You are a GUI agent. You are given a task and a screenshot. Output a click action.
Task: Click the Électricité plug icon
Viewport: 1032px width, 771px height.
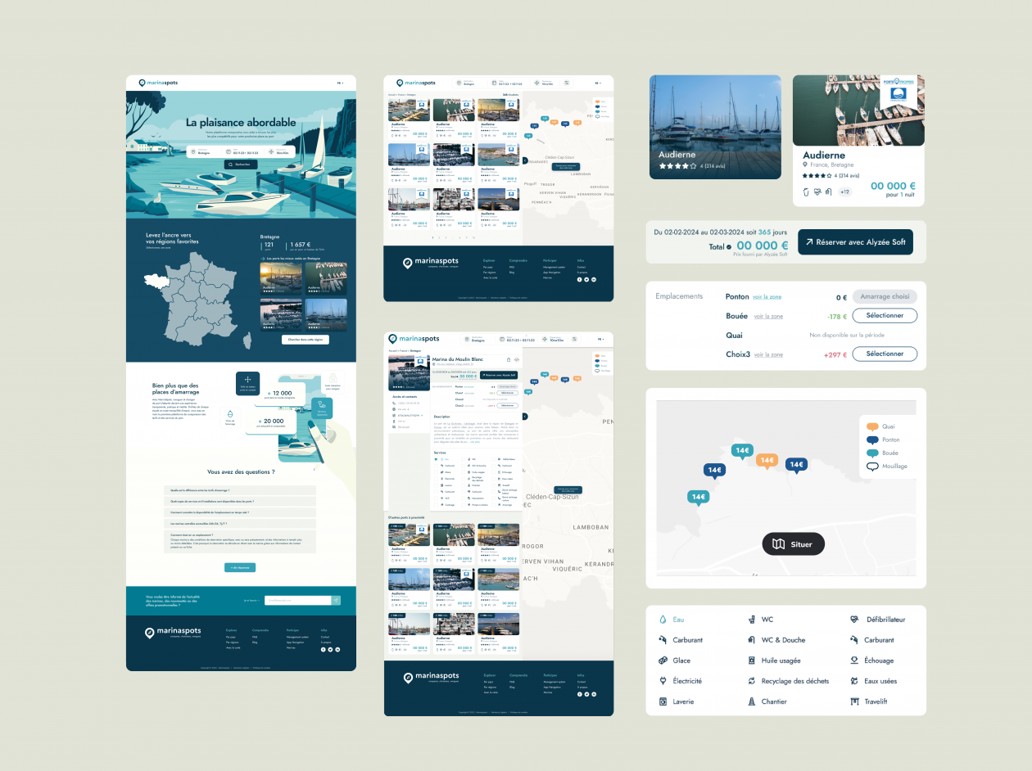click(663, 681)
